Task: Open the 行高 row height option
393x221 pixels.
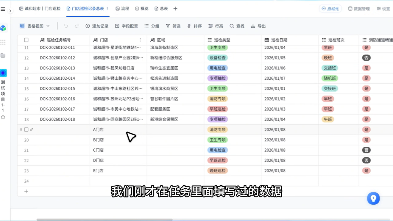Action: [216, 26]
